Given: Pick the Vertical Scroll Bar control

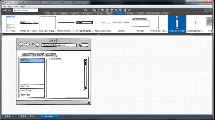Looking at the screenshot, I should pos(177,24).
